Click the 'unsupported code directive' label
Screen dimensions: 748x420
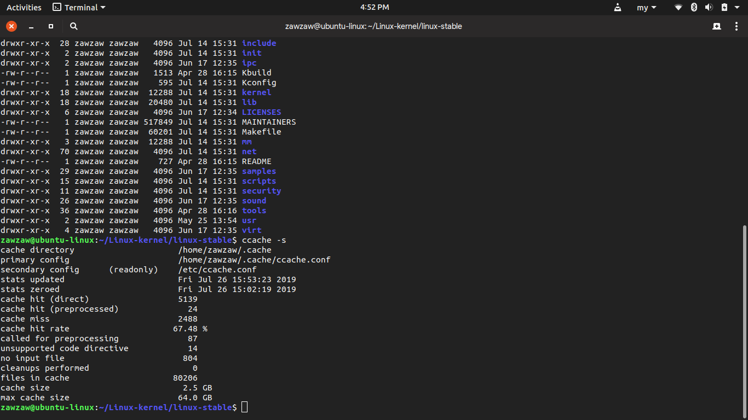[x=65, y=348]
